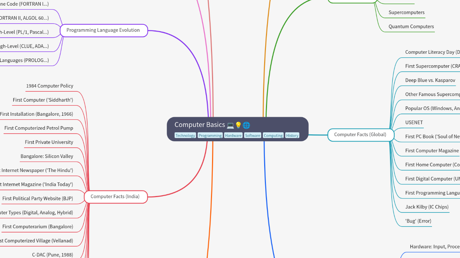
Task: Select First Supercomputer item
Action: [432, 66]
